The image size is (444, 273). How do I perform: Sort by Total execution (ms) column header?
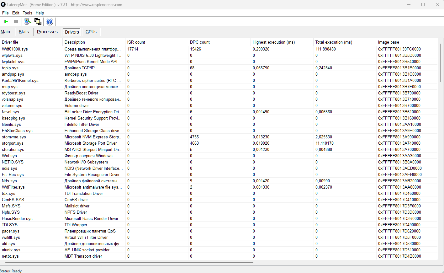[x=345, y=42]
